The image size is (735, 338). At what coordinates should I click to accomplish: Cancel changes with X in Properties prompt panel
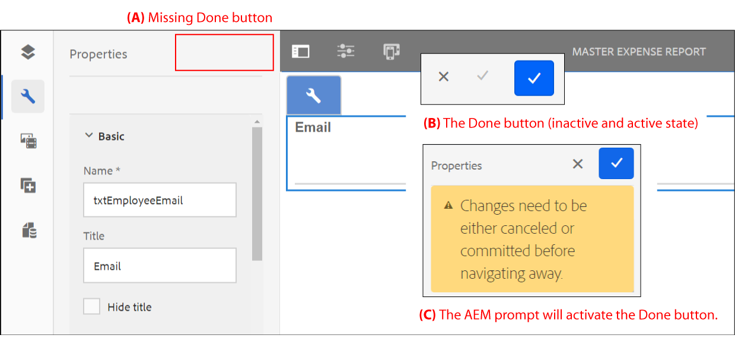578,164
